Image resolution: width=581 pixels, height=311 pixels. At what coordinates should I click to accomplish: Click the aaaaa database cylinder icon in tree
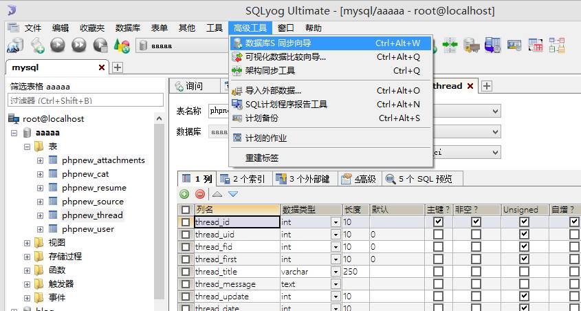pos(27,132)
